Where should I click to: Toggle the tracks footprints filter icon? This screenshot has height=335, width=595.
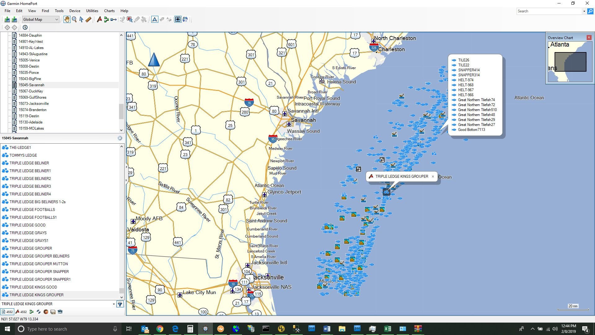coord(38,312)
